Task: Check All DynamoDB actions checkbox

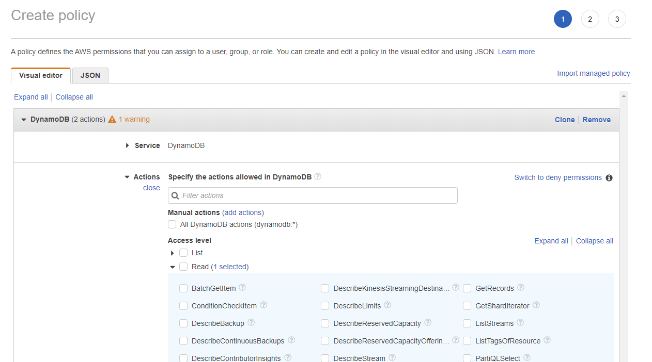Action: coord(172,224)
